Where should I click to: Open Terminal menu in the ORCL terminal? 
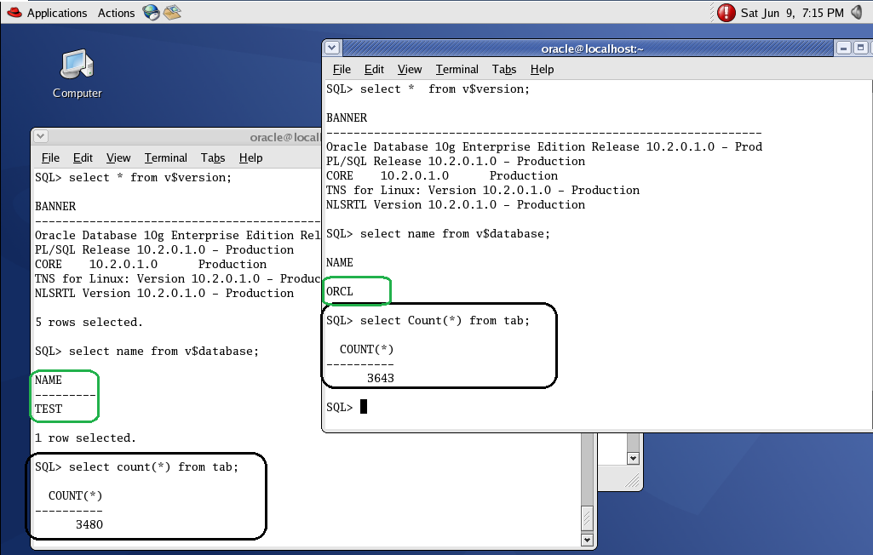(x=457, y=69)
